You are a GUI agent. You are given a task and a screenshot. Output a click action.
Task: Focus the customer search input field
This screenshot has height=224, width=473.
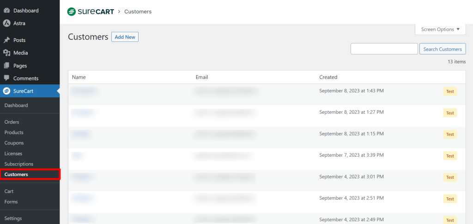[384, 49]
